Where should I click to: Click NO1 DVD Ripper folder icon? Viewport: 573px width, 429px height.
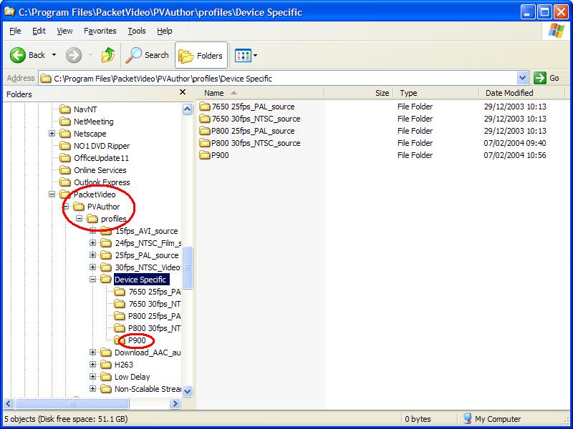point(65,146)
